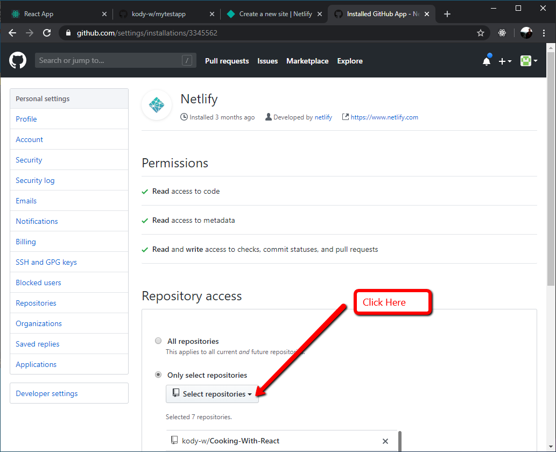Image resolution: width=556 pixels, height=452 pixels.
Task: Click the page vertical scrollbar
Action: click(551, 168)
